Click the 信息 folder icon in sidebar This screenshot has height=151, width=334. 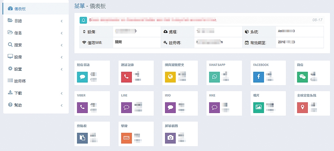[x=10, y=32]
